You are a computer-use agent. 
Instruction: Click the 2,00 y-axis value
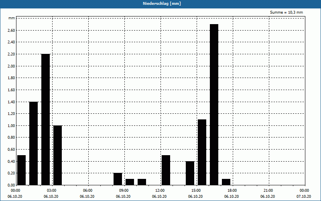click(x=11, y=66)
